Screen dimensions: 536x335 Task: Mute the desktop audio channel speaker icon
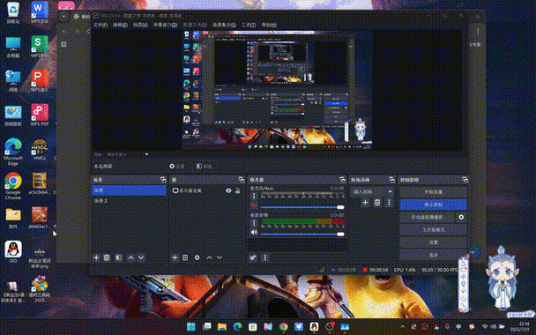coord(254,232)
